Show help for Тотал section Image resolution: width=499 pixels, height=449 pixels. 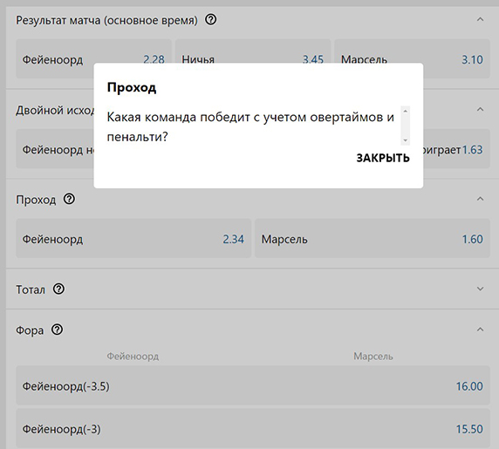click(58, 289)
